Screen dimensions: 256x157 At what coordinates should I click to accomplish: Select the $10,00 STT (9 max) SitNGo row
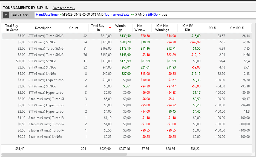coord(126,61)
